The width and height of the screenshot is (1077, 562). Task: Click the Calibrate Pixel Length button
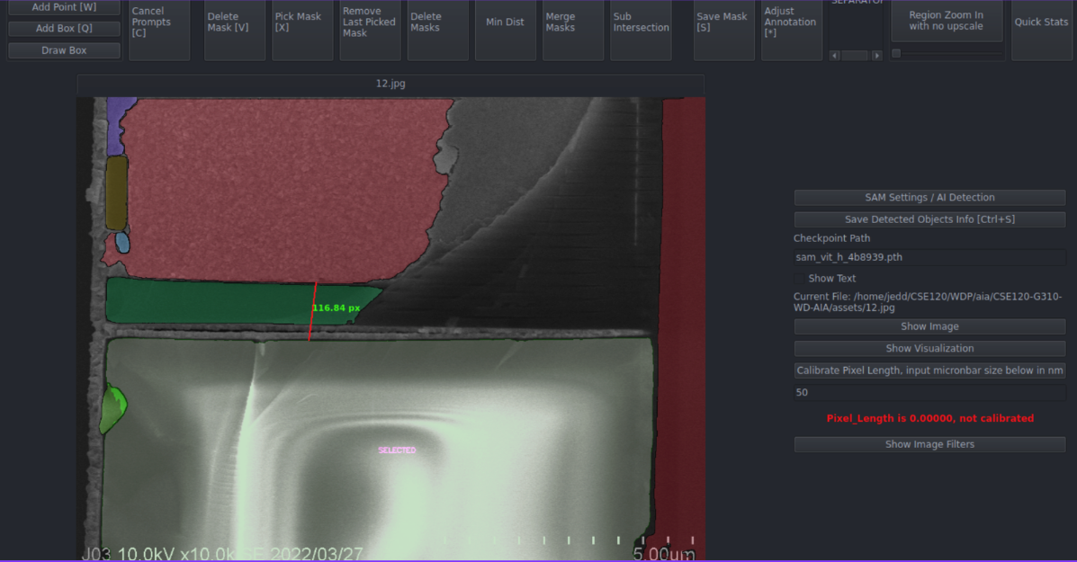tap(929, 370)
